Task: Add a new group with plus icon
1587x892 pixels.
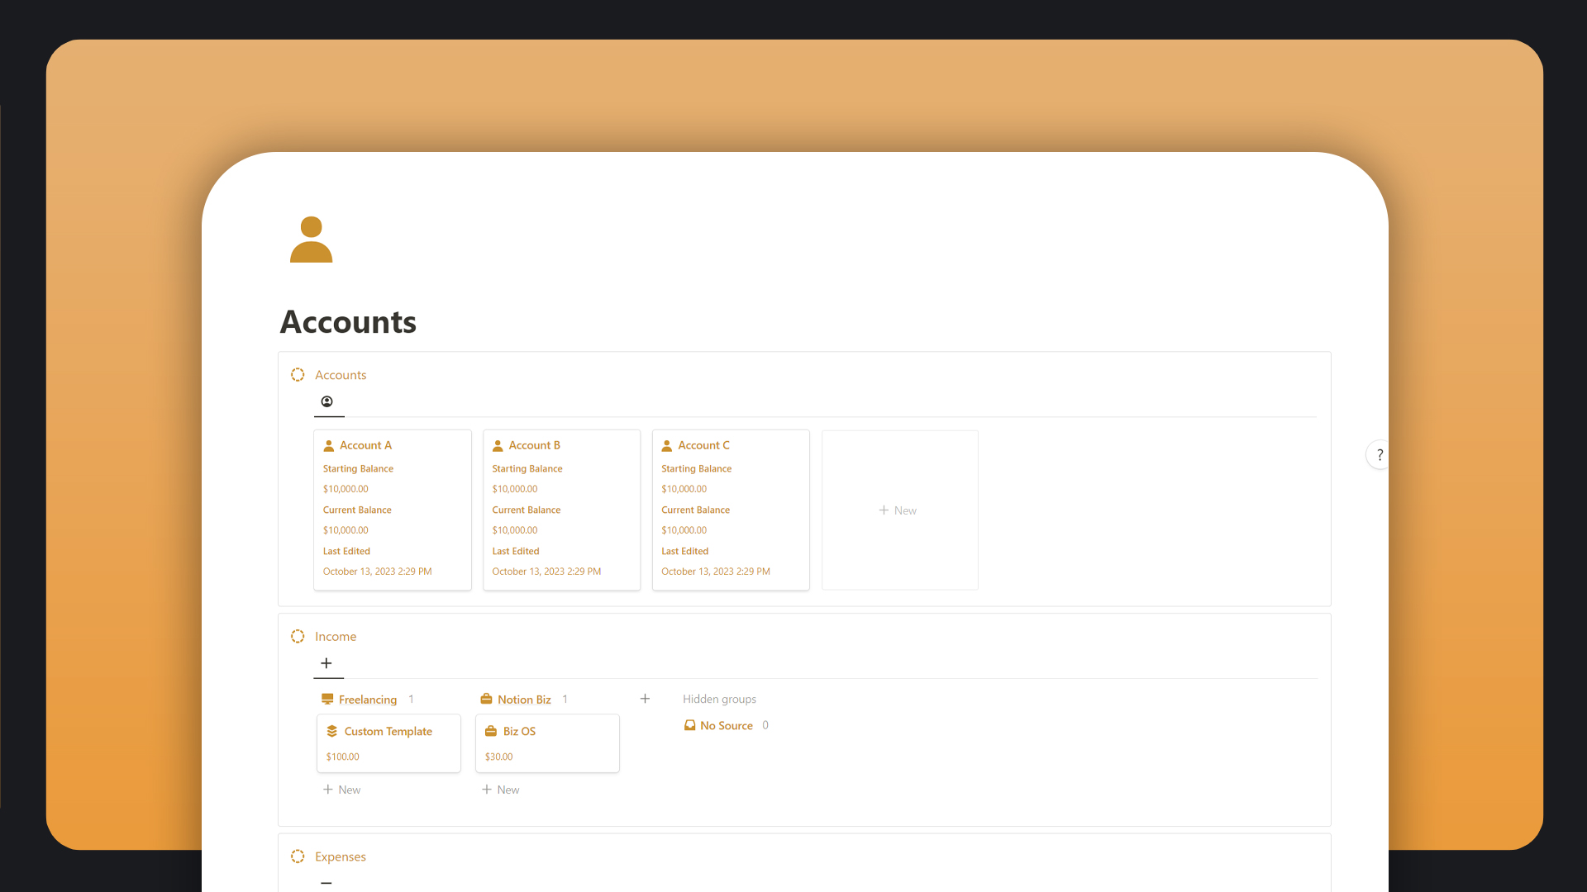Action: (645, 699)
